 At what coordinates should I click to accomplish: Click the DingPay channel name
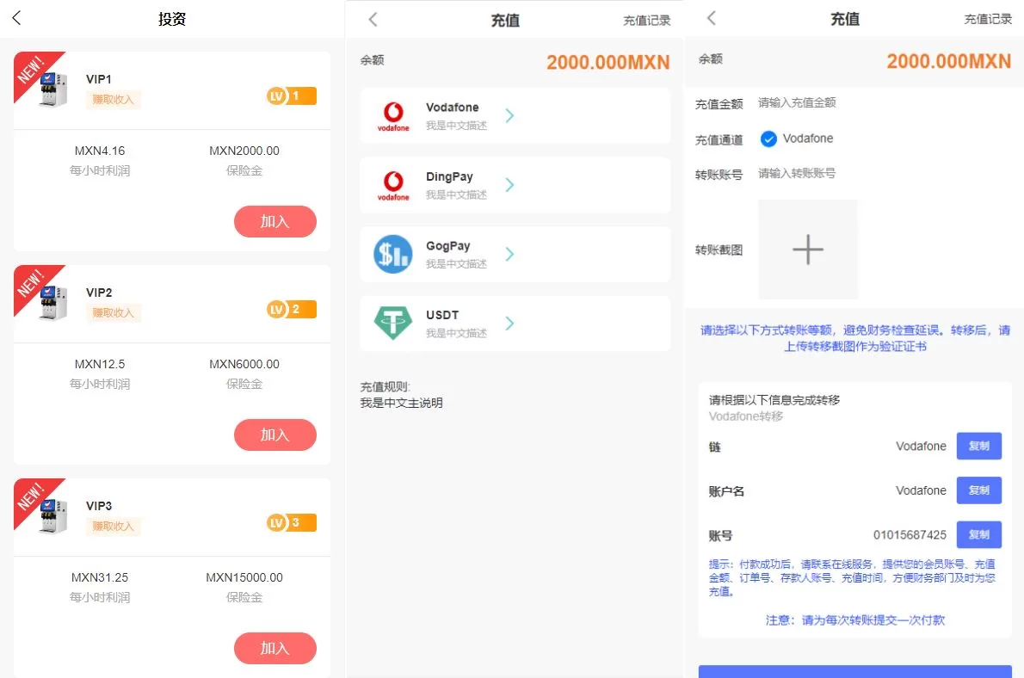(449, 177)
